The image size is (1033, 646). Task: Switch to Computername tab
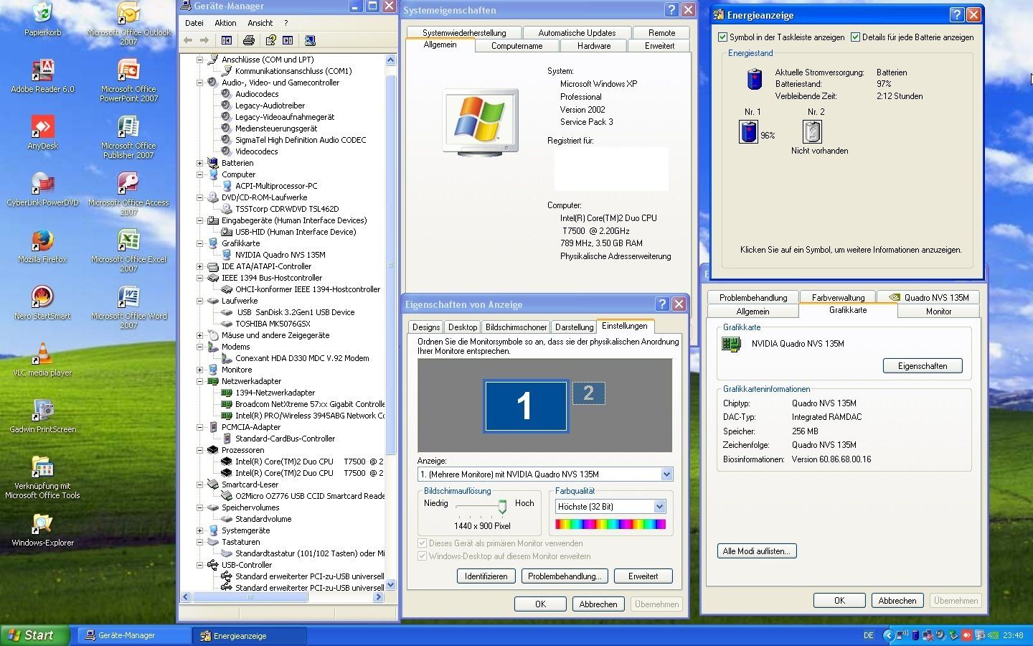516,46
